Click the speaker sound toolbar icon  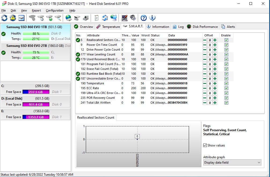pyautogui.click(x=133, y=18)
